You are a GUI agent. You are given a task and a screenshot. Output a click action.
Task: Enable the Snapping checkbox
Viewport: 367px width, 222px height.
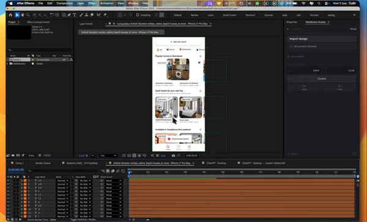[x=138, y=15]
